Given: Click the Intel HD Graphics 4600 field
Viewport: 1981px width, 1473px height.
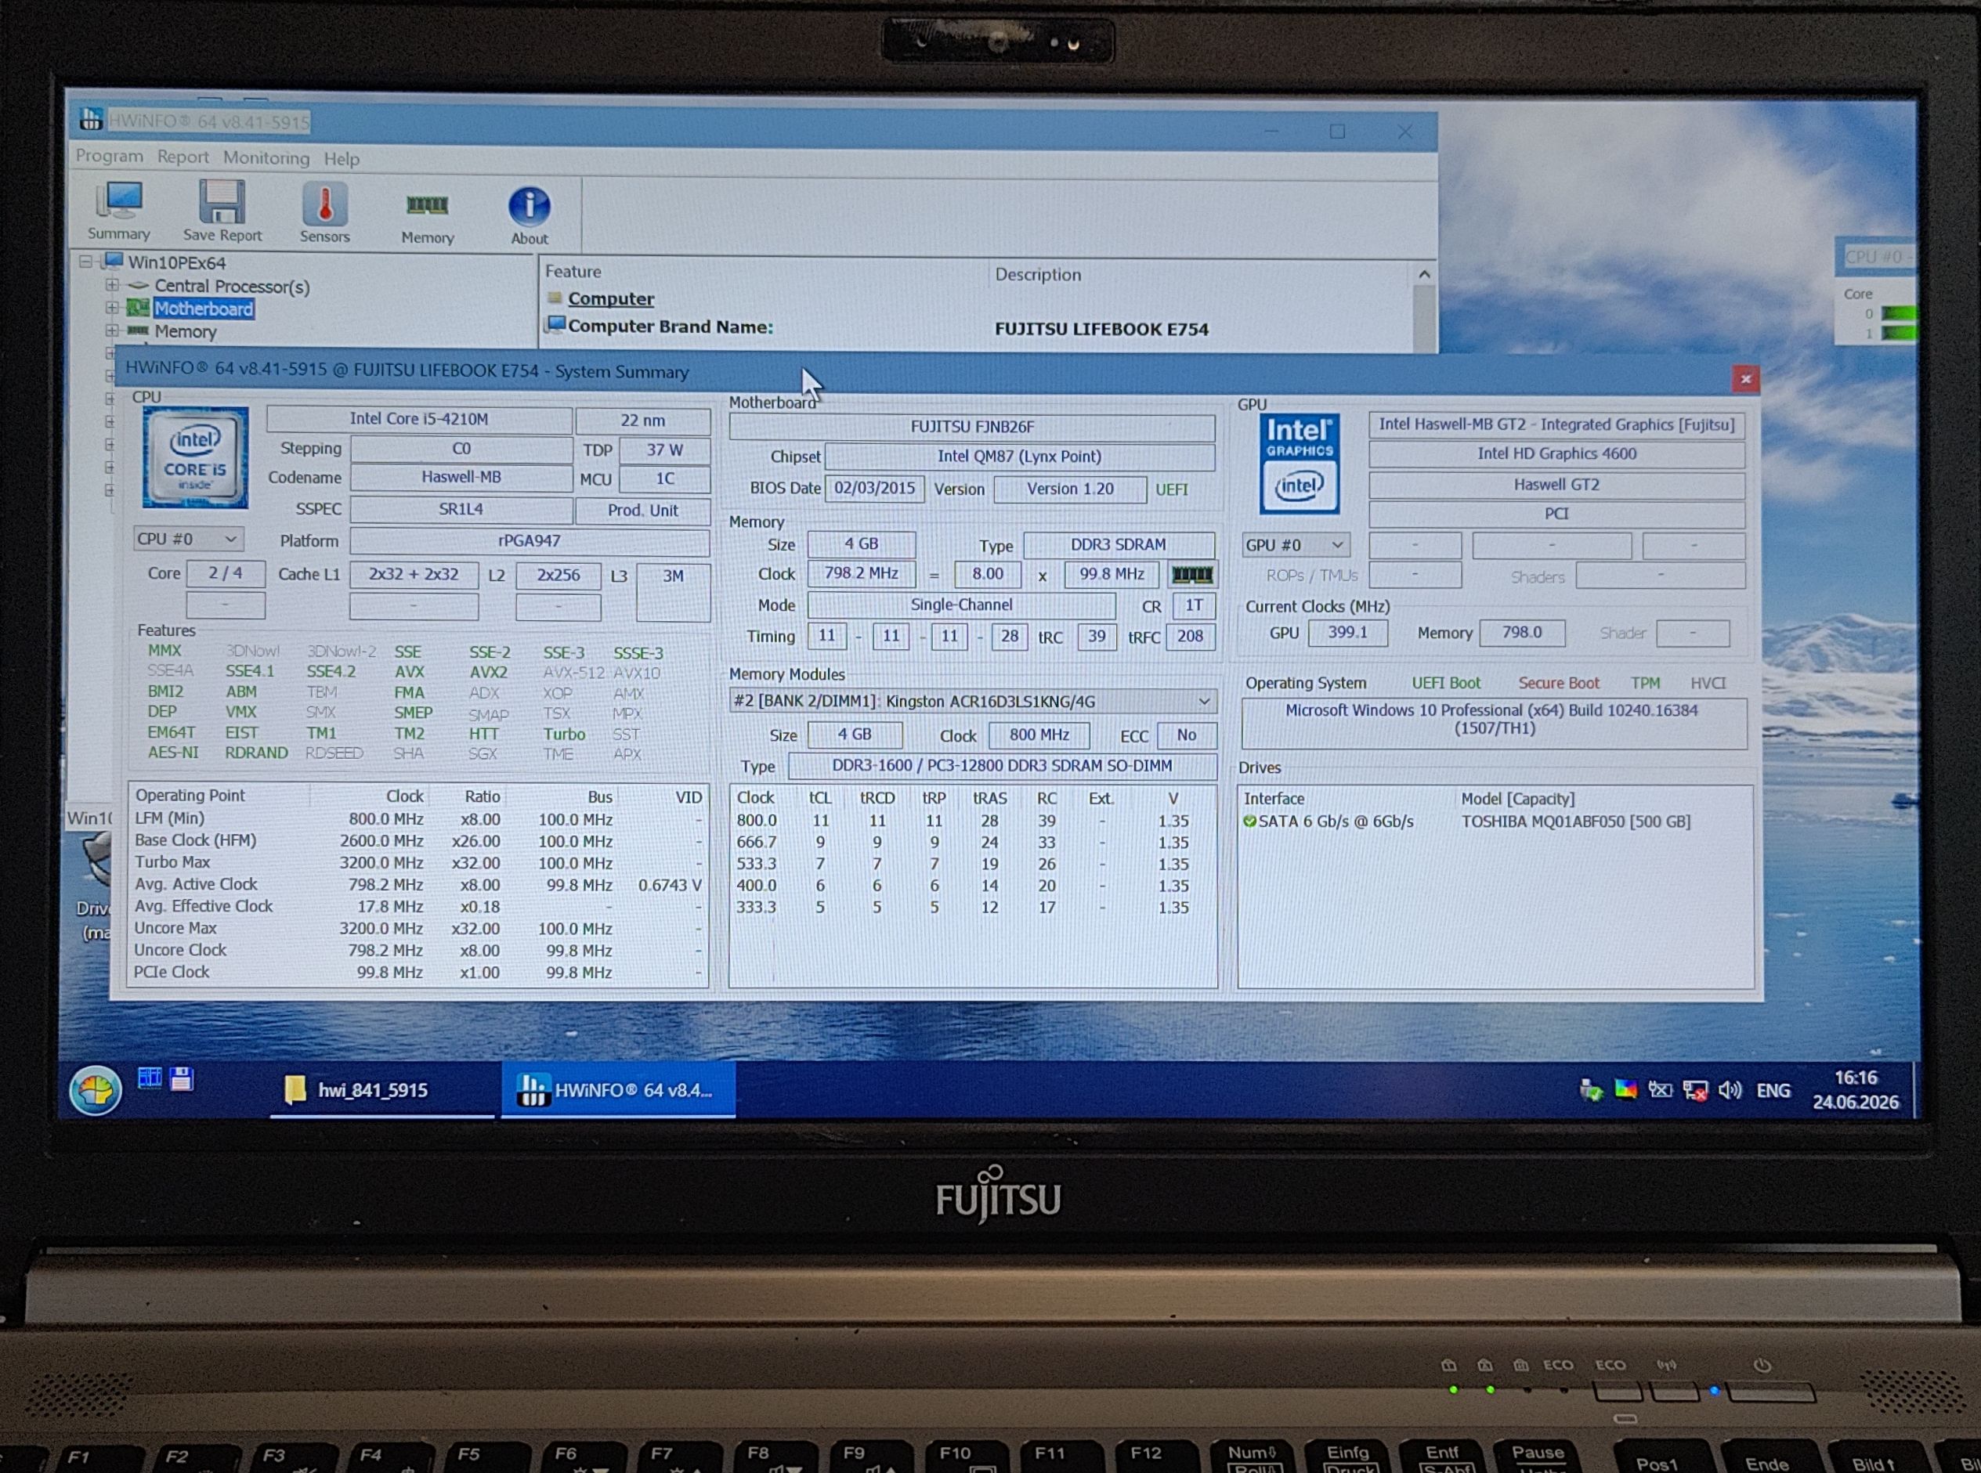Looking at the screenshot, I should pos(1556,454).
